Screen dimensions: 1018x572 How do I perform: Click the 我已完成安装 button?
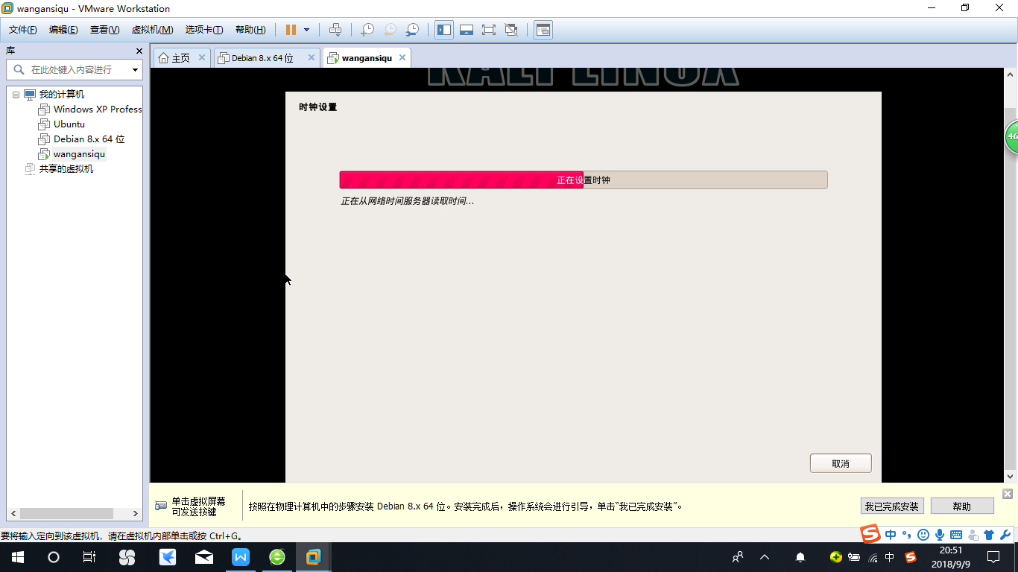(x=892, y=506)
